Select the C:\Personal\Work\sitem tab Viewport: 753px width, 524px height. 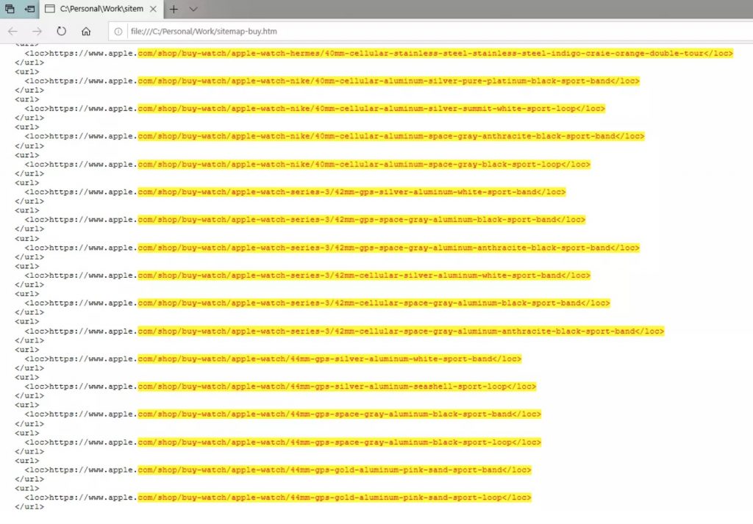[96, 9]
